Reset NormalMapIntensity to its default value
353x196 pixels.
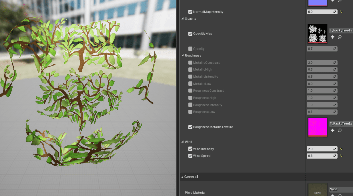tap(341, 12)
